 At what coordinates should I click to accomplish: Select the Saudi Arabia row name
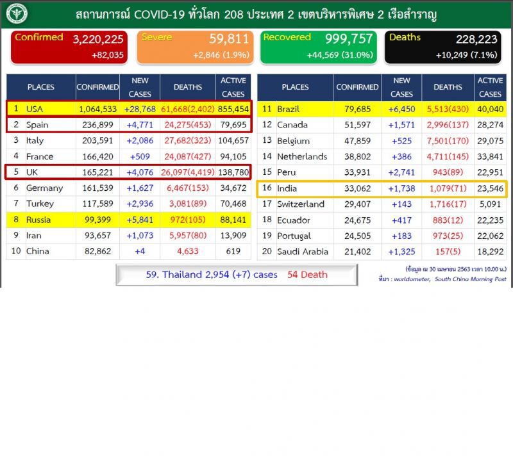[x=303, y=252]
